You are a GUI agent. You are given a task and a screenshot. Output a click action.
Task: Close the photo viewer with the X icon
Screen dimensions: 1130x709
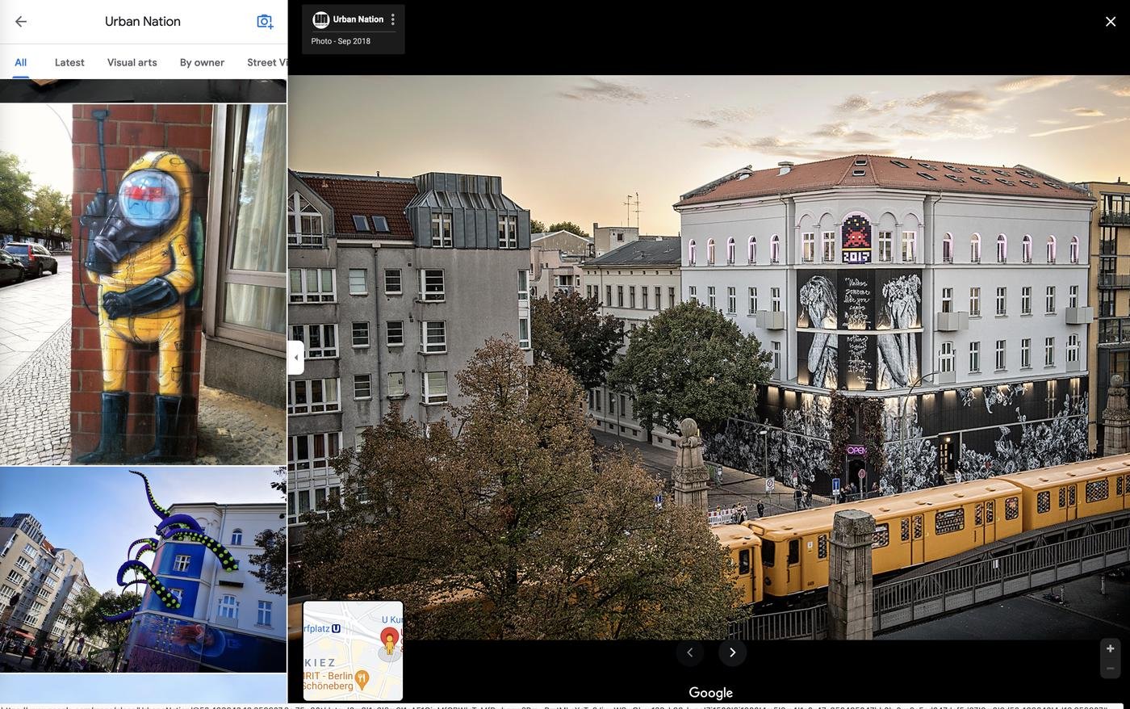pos(1111,22)
